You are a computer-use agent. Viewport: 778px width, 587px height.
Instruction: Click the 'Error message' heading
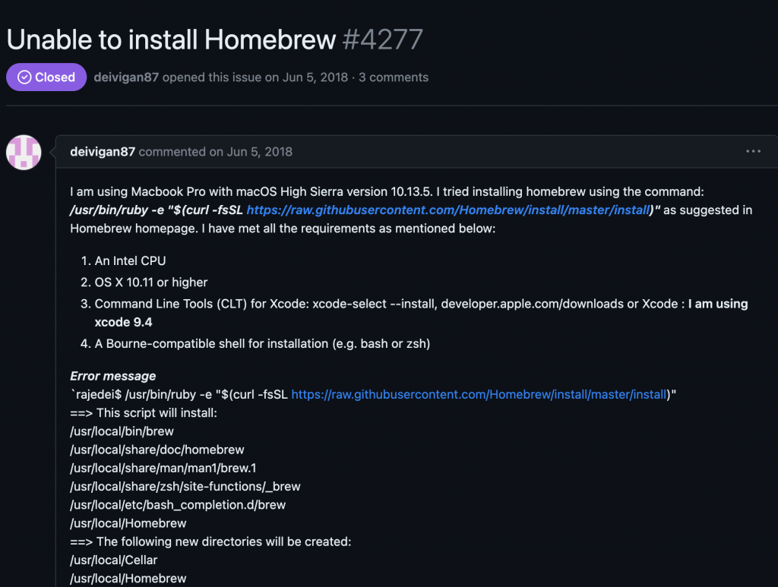coord(112,377)
